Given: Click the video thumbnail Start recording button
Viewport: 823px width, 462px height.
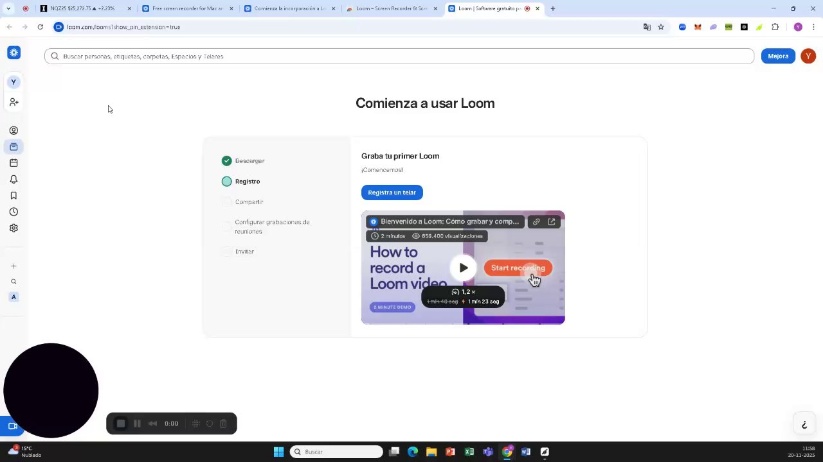Looking at the screenshot, I should point(518,268).
